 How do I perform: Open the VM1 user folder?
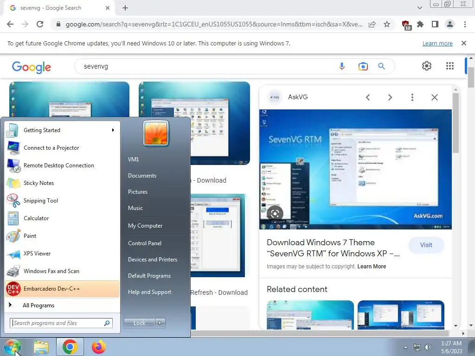pos(133,159)
